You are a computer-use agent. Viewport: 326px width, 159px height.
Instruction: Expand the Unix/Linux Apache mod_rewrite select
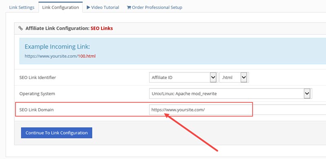(231, 93)
